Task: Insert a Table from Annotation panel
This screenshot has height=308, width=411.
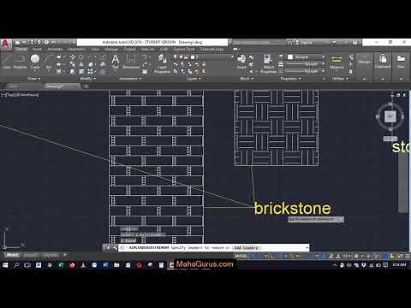Action: pos(145,72)
